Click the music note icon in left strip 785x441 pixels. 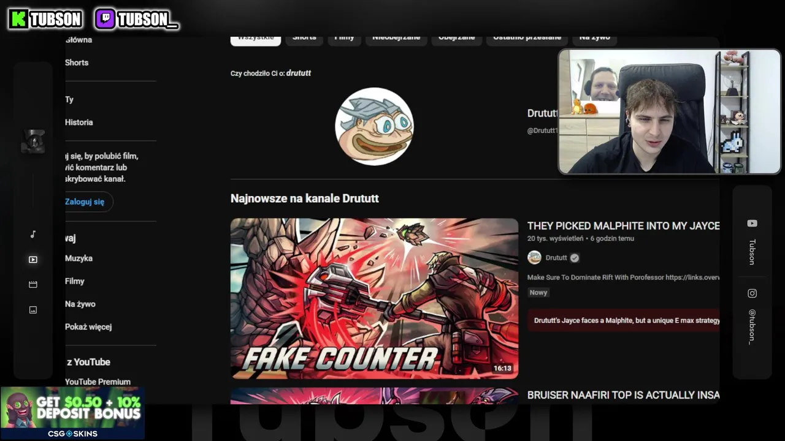coord(33,234)
